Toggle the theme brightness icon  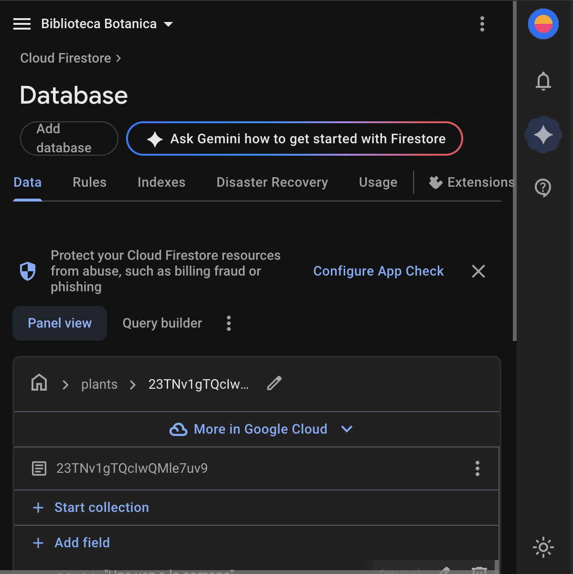coord(543,547)
